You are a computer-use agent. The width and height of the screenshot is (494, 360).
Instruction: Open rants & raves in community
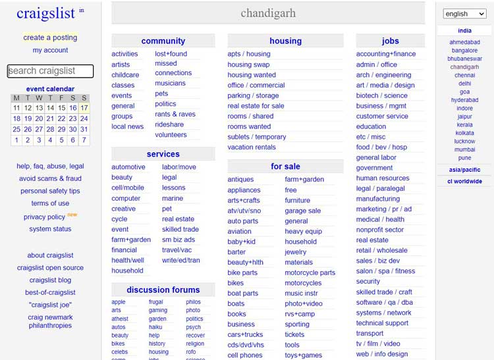click(175, 114)
